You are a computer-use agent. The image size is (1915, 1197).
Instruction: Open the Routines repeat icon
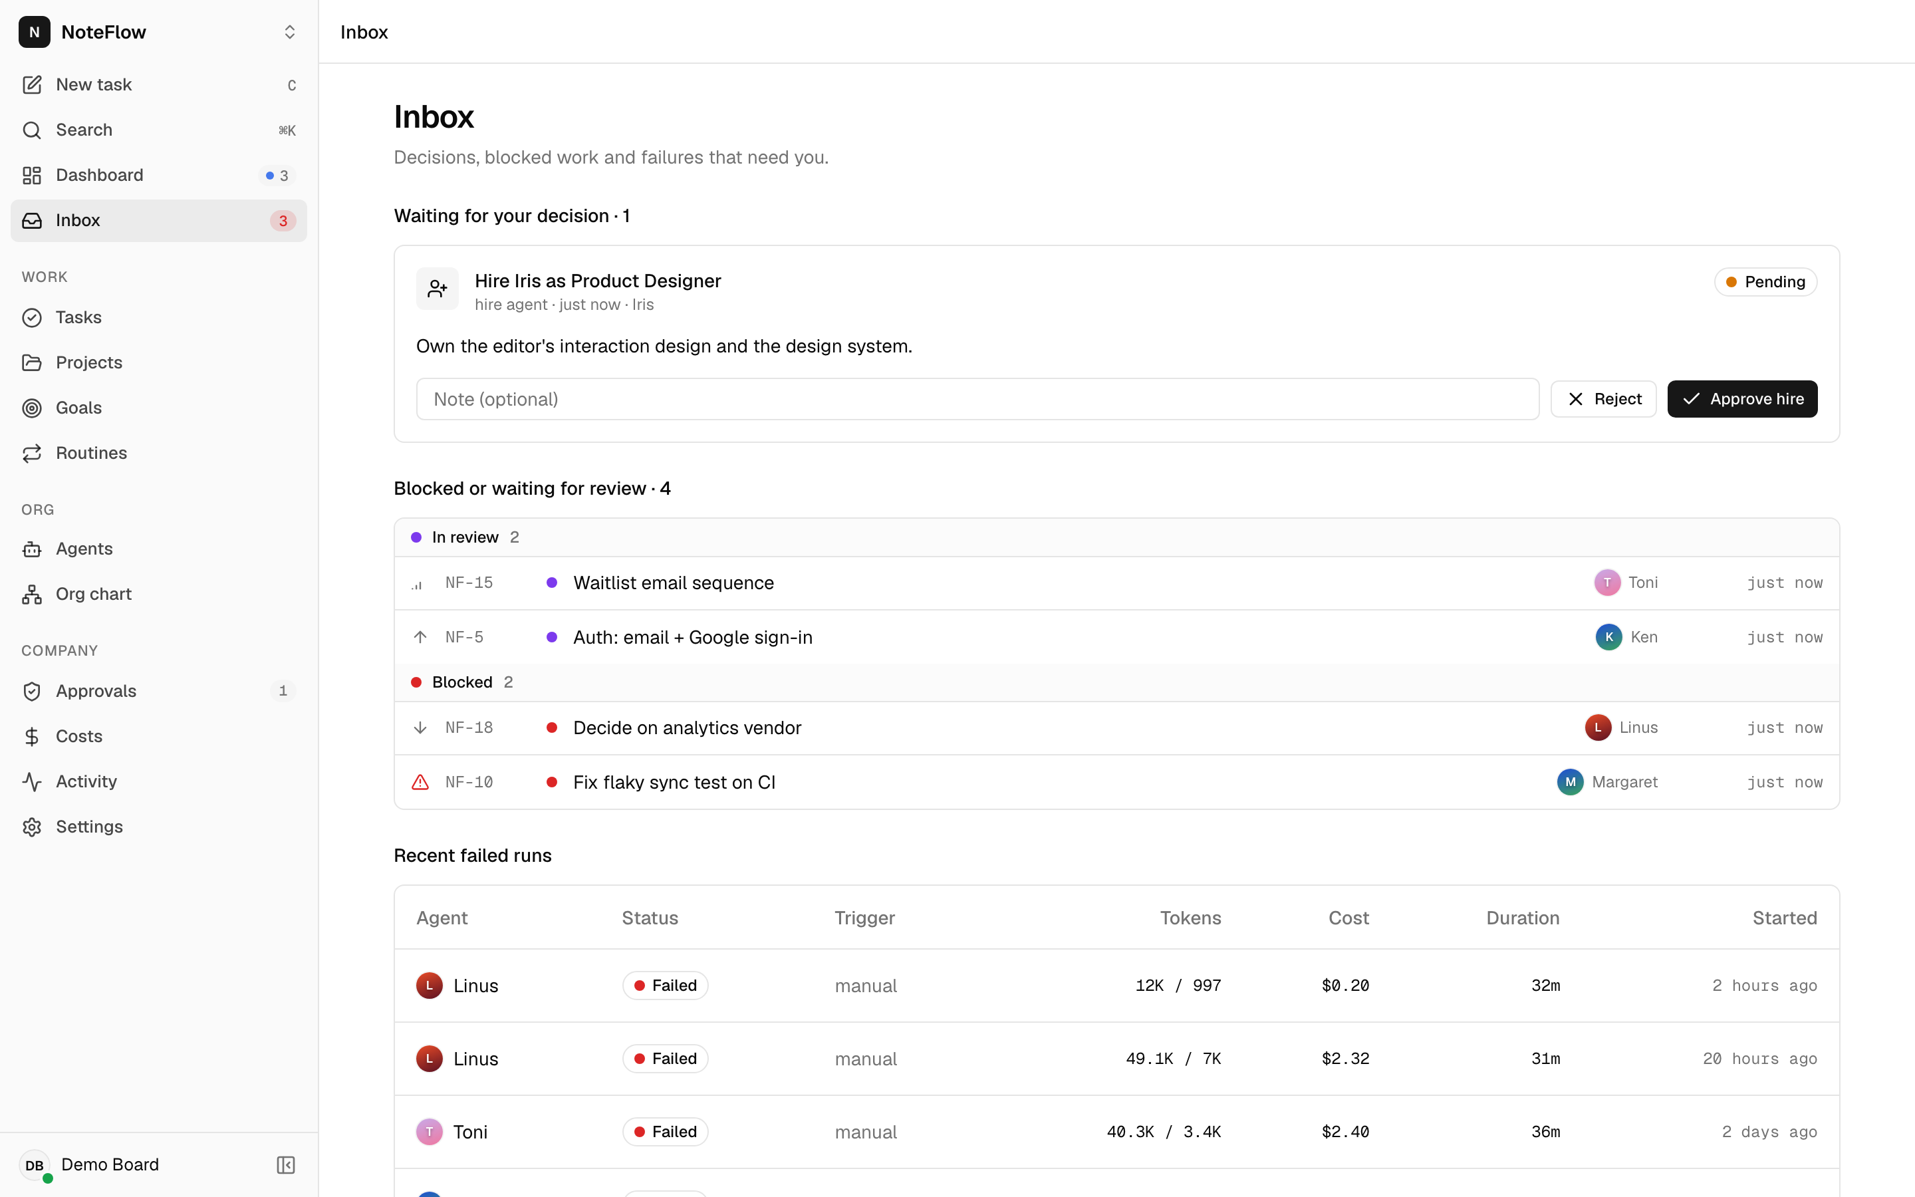click(x=32, y=453)
